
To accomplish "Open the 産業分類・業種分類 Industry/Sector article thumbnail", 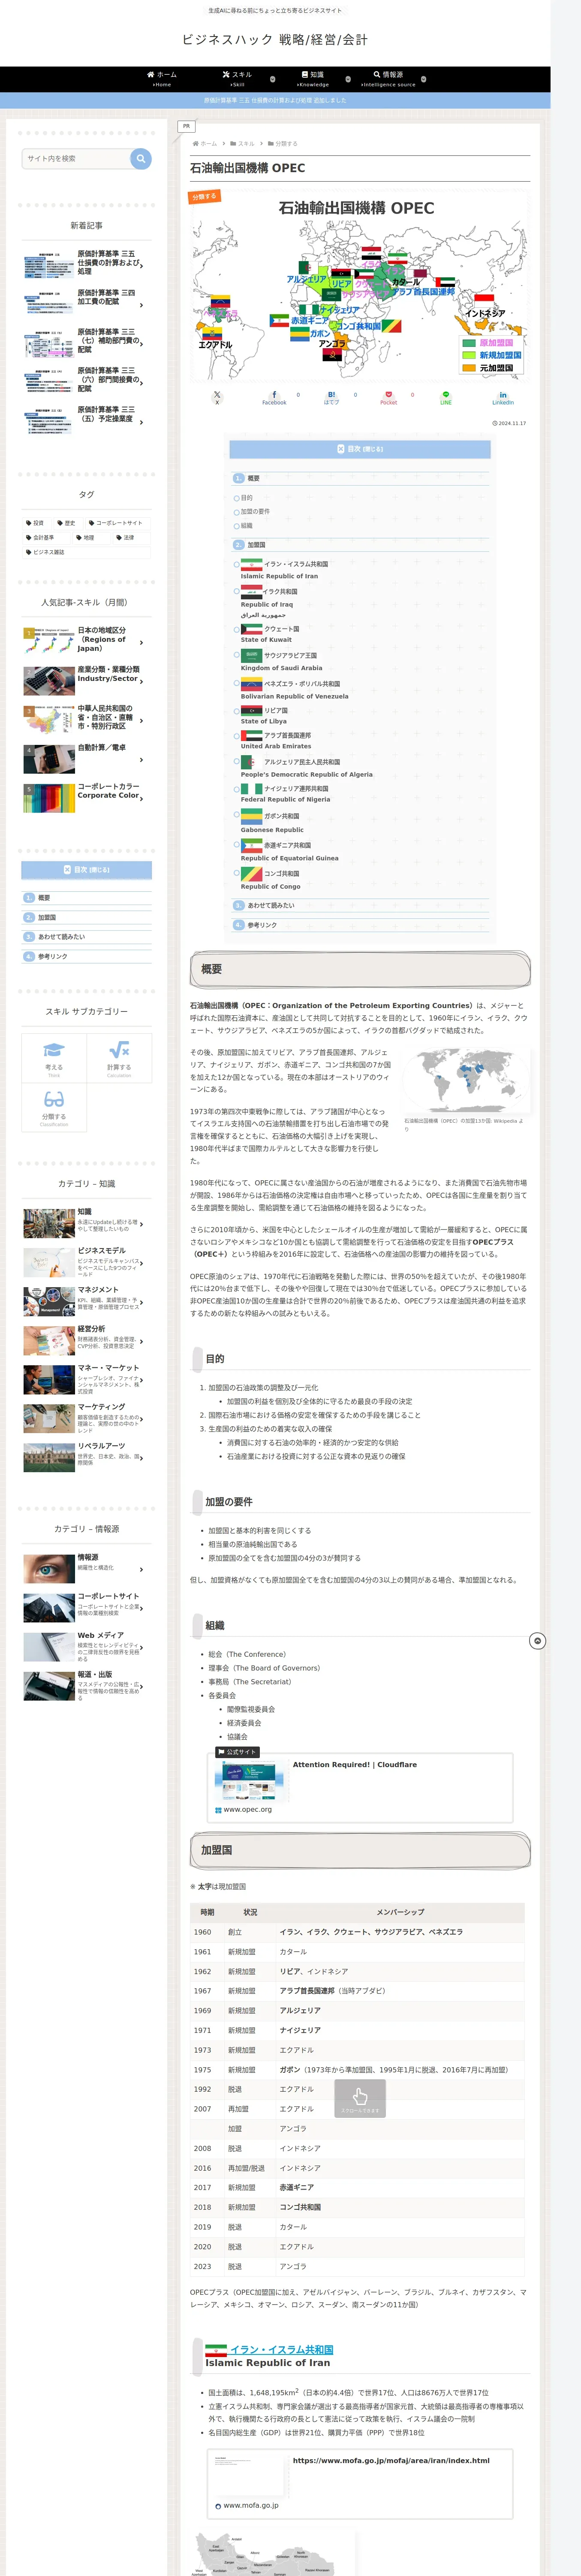I will pyautogui.click(x=49, y=680).
